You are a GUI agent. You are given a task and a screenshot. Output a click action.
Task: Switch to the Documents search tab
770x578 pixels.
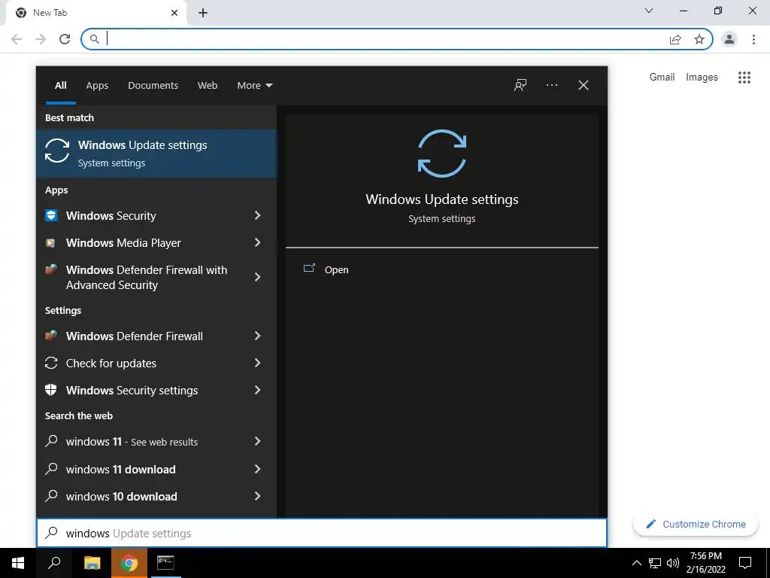click(x=153, y=86)
